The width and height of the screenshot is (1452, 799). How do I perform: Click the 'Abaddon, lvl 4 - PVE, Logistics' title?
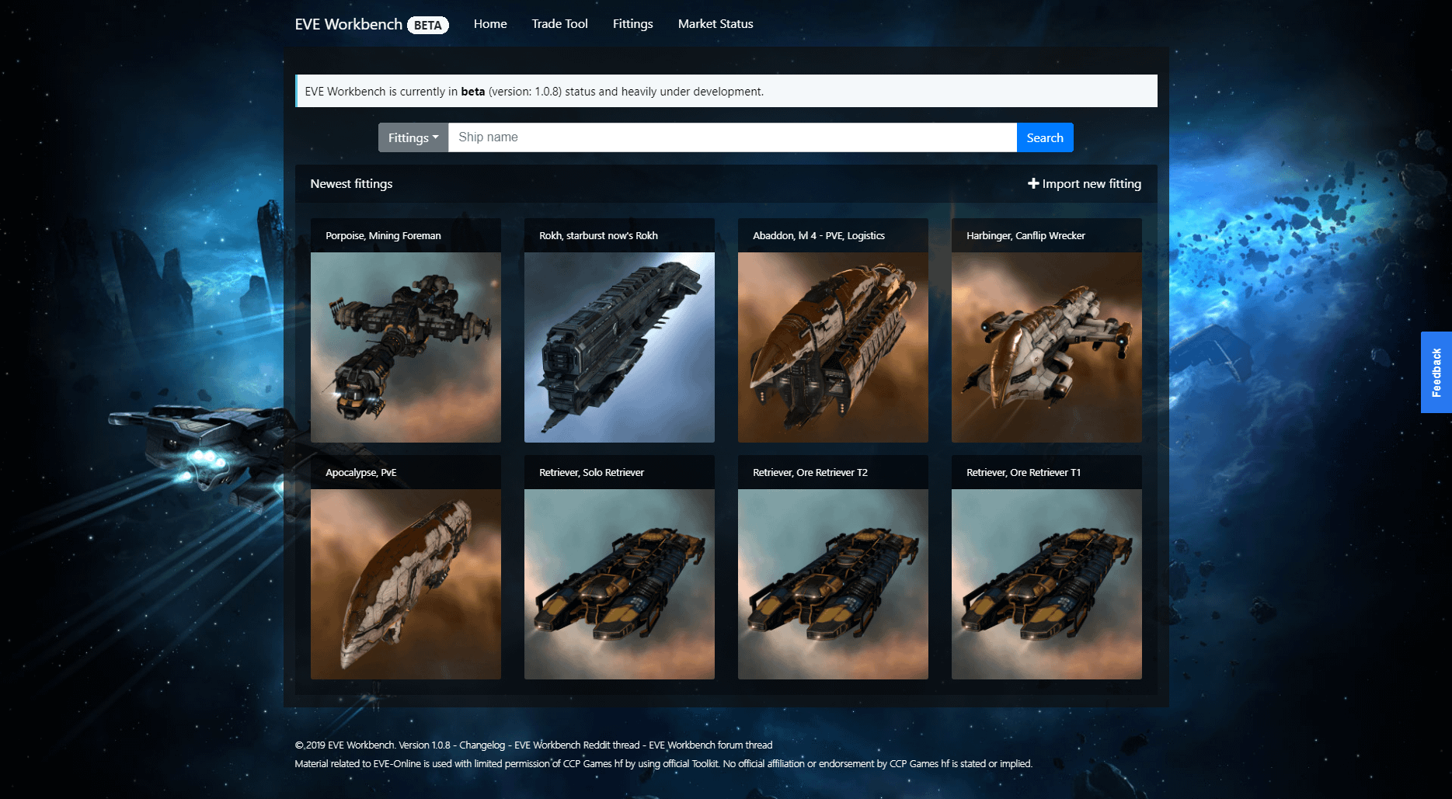[x=819, y=236]
